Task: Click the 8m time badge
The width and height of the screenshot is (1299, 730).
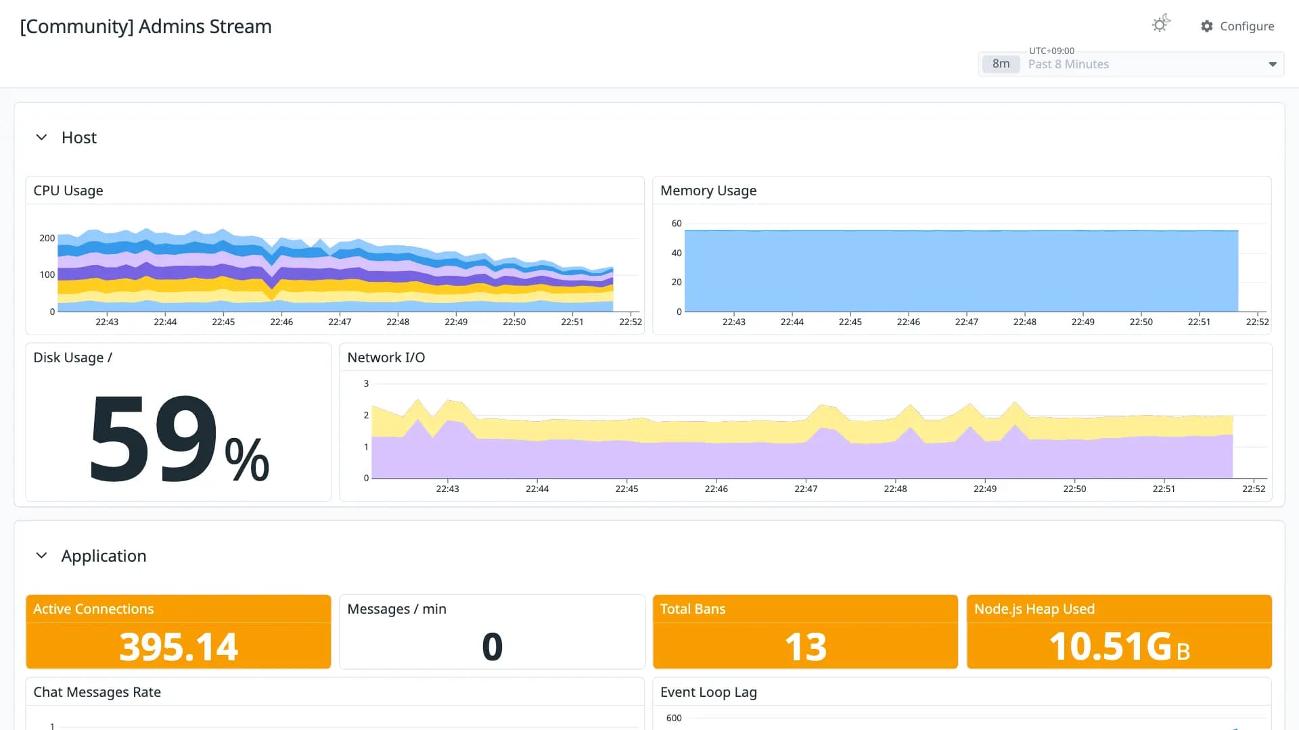Action: coord(1001,64)
